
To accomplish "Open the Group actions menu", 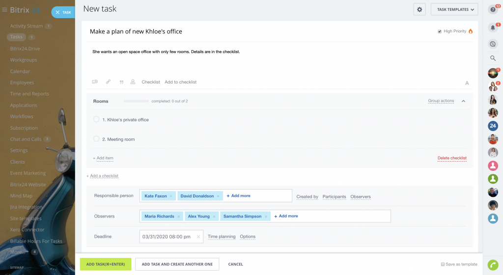I will [441, 101].
